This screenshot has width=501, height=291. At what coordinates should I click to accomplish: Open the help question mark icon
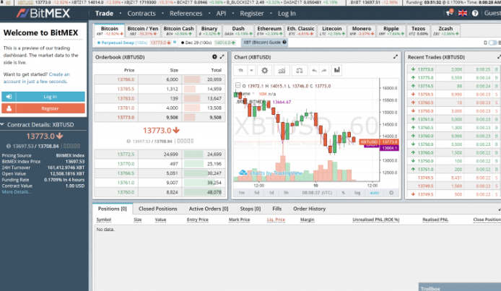click(x=475, y=13)
